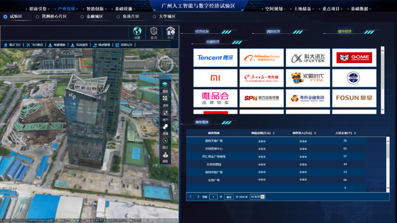Switch to 园区经济 tab

(x=273, y=32)
